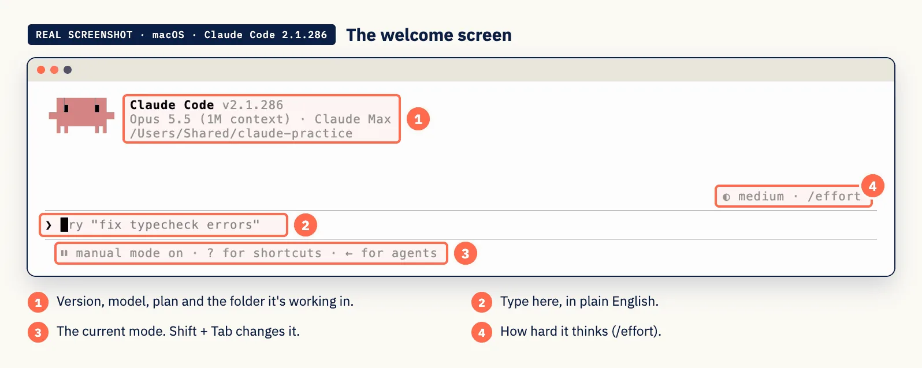Click the prompt chevron in input line
This screenshot has height=368, width=922.
pos(49,225)
